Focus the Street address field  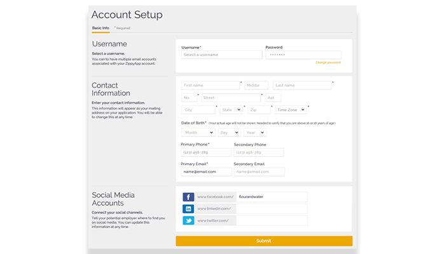point(231,98)
